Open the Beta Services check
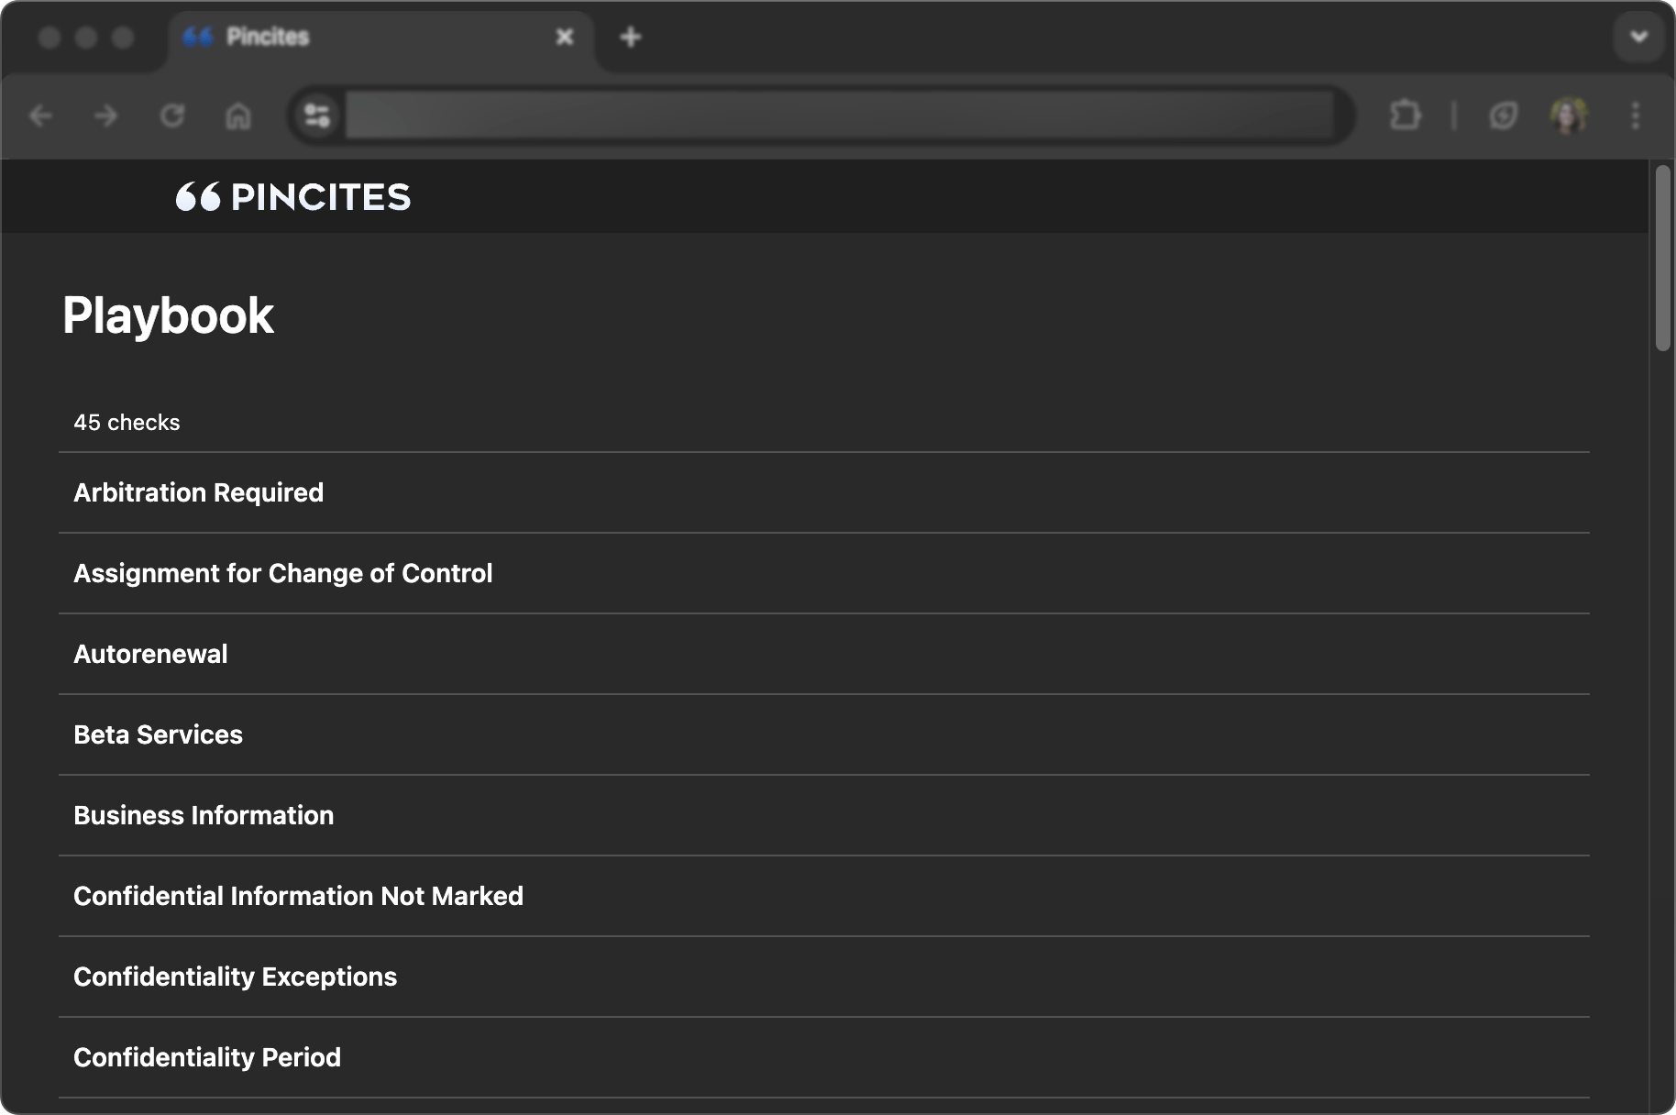The width and height of the screenshot is (1676, 1115). pyautogui.click(x=159, y=734)
